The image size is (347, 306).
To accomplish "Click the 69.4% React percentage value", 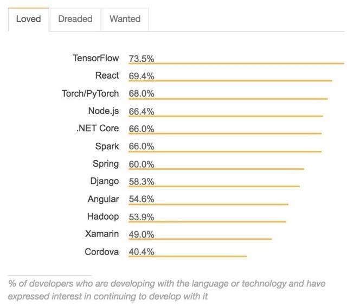I will 142,76.
